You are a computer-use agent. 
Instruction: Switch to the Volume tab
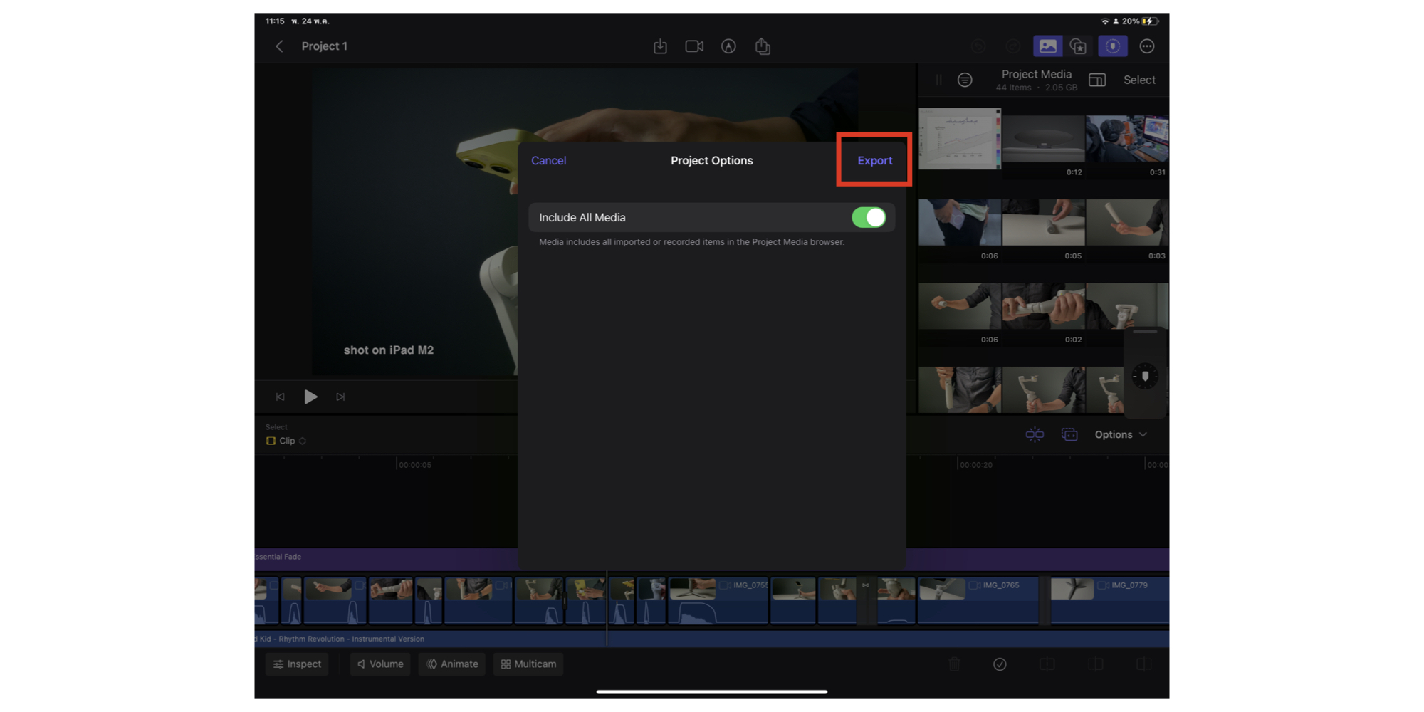(379, 664)
